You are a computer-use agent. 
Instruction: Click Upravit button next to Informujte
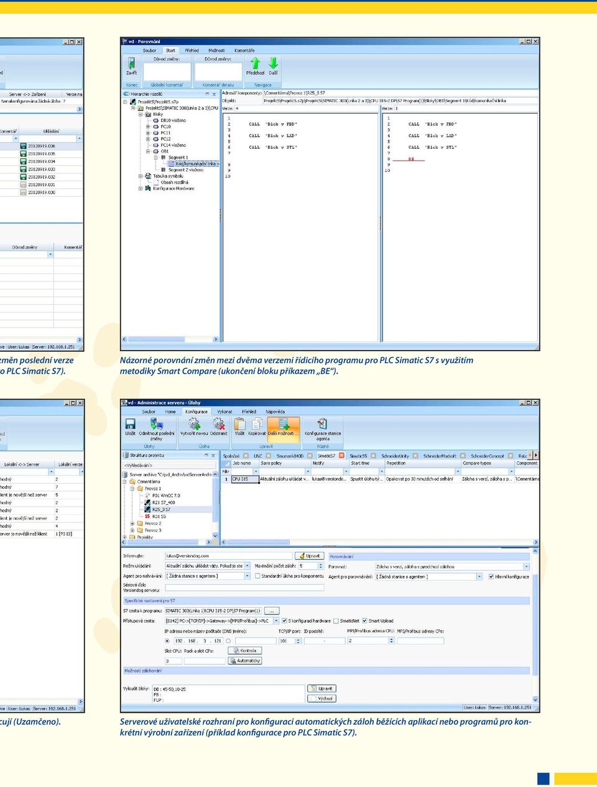tap(310, 556)
